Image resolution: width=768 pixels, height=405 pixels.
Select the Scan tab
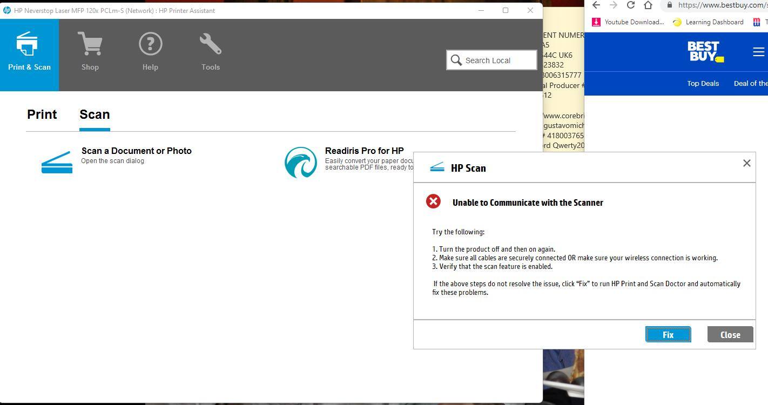95,114
